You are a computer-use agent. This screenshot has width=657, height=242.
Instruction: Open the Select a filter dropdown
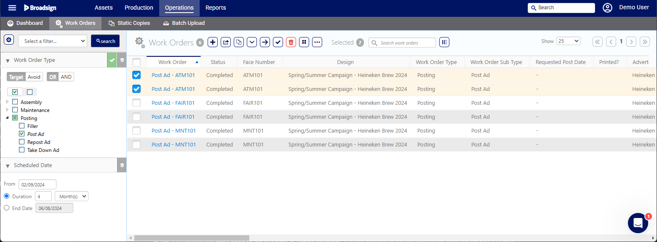pyautogui.click(x=53, y=41)
